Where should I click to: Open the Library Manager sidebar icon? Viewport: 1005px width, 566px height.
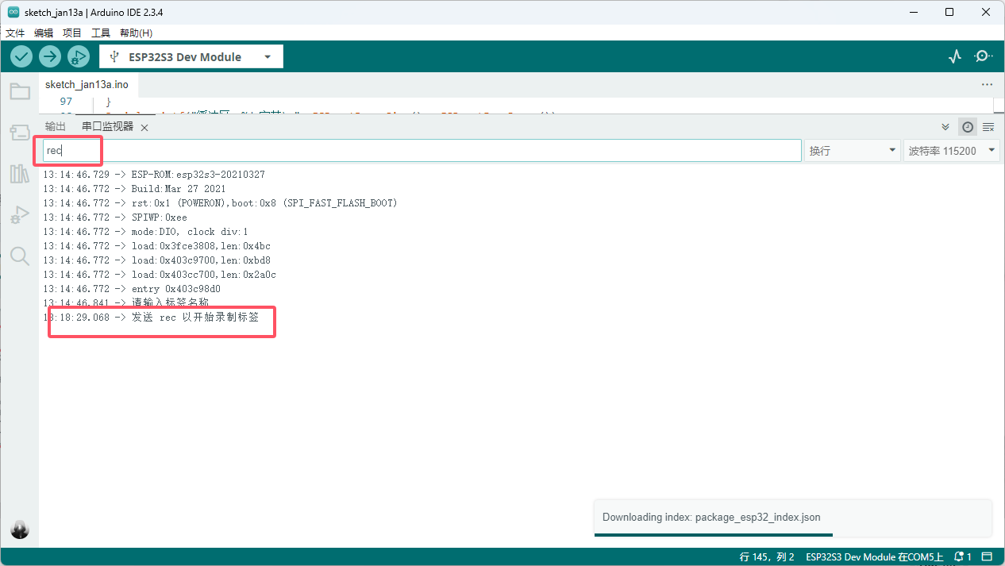click(20, 174)
